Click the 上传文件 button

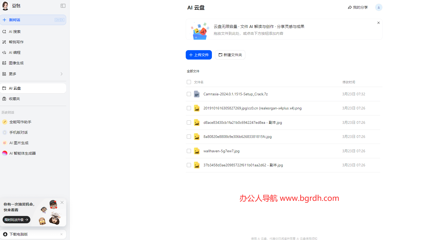[199, 55]
